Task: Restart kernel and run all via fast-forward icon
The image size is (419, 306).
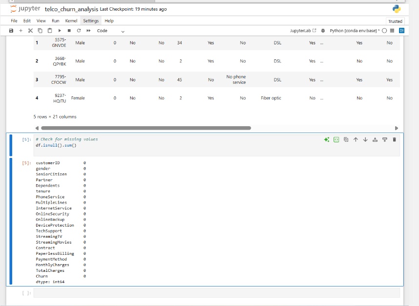Action: click(x=87, y=30)
